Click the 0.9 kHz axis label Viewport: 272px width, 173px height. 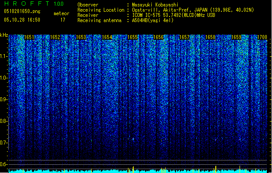[3, 99]
